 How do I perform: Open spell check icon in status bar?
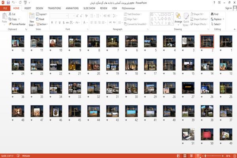coord(18,156)
